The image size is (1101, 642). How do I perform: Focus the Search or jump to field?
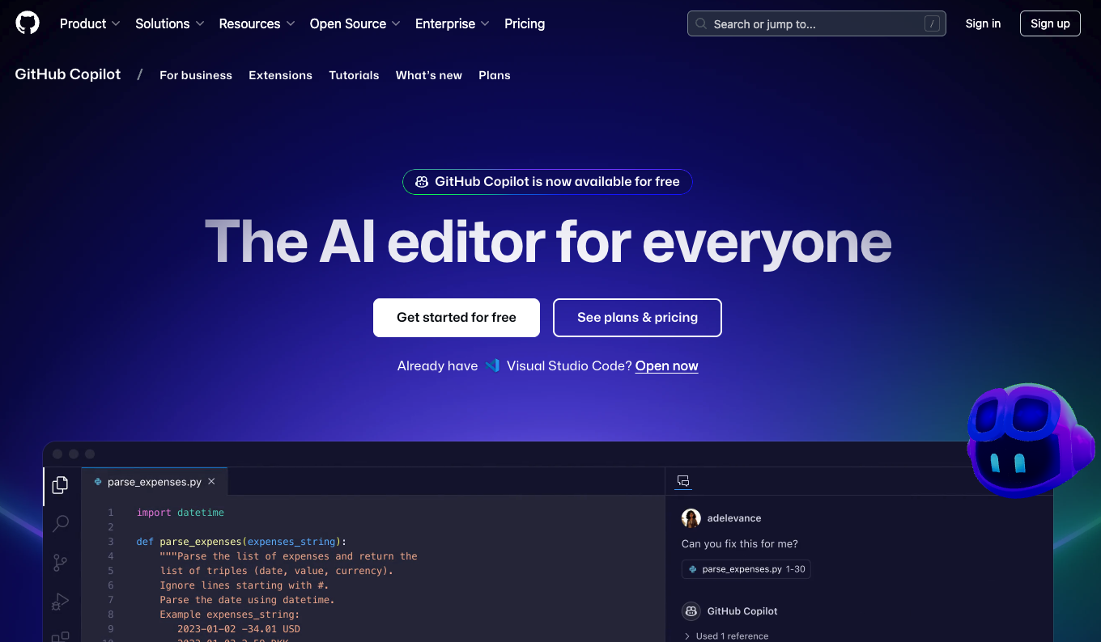[x=816, y=23]
